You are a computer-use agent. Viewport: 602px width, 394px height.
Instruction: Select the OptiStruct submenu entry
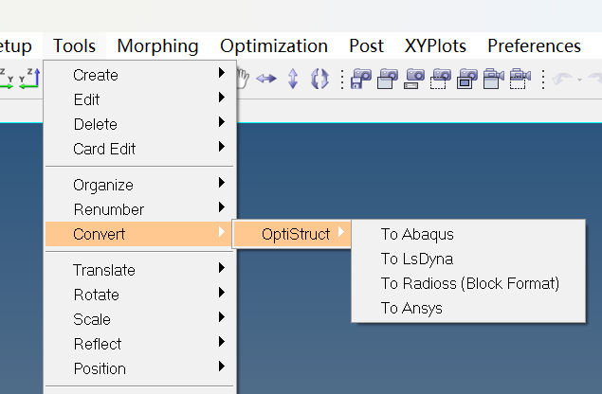pyautogui.click(x=292, y=234)
